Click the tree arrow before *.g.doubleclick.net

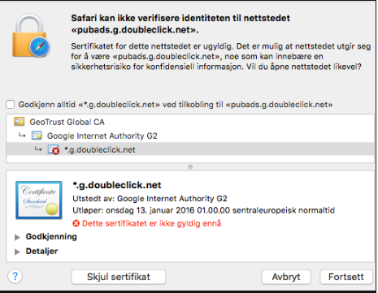tap(38, 149)
